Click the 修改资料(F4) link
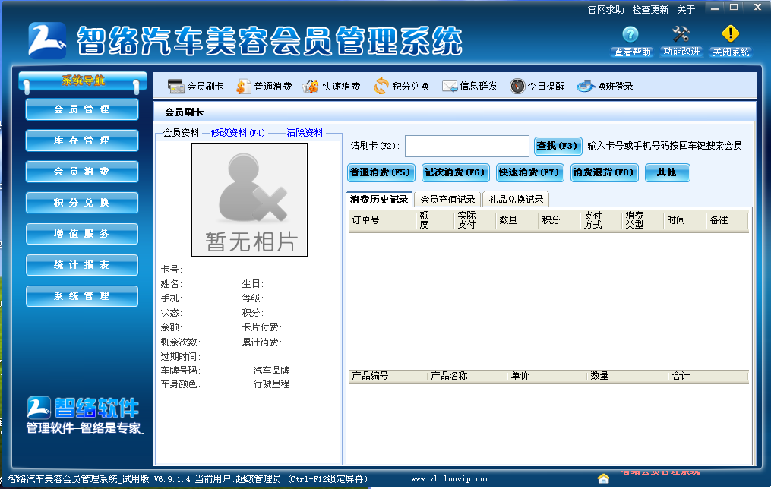Image resolution: width=771 pixels, height=489 pixels. tap(238, 133)
